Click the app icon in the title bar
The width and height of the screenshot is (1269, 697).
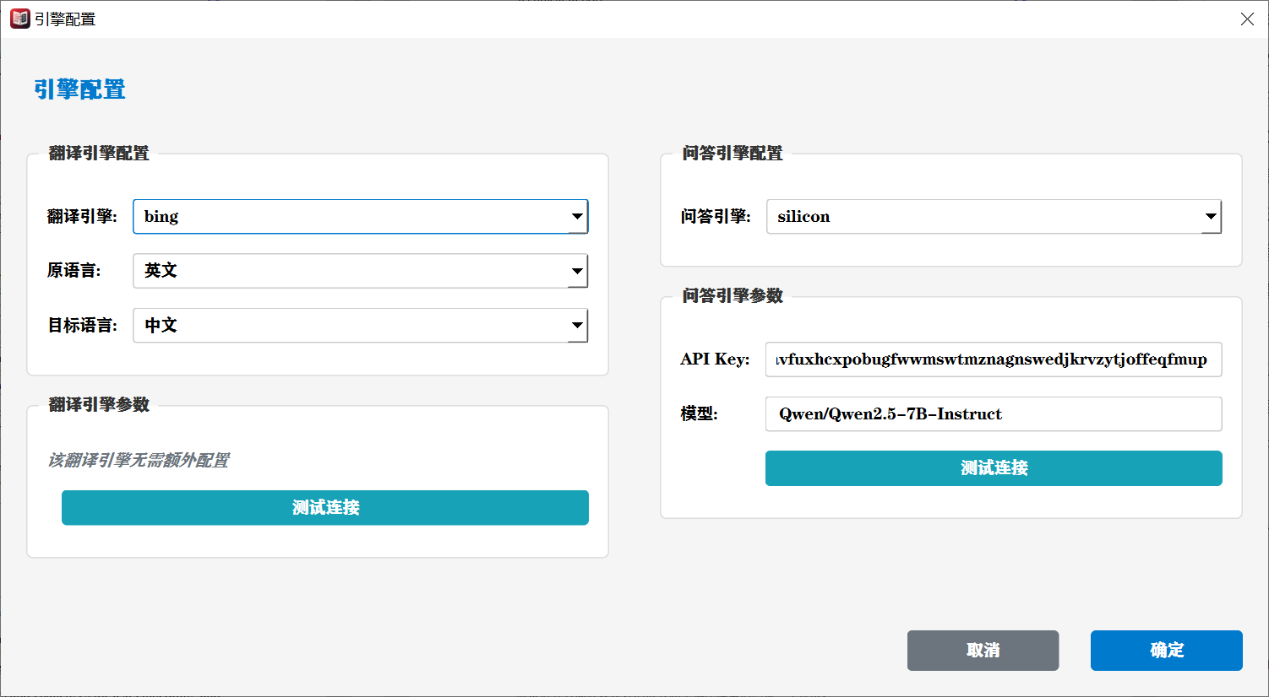tap(19, 18)
